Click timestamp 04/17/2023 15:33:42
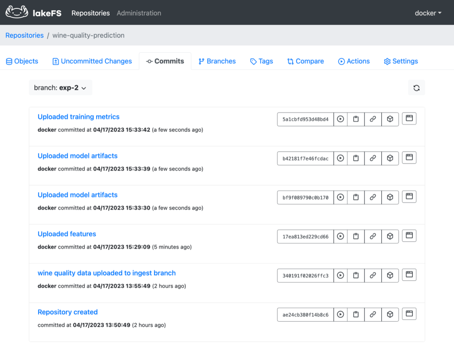Image resolution: width=454 pixels, height=358 pixels. (121, 130)
